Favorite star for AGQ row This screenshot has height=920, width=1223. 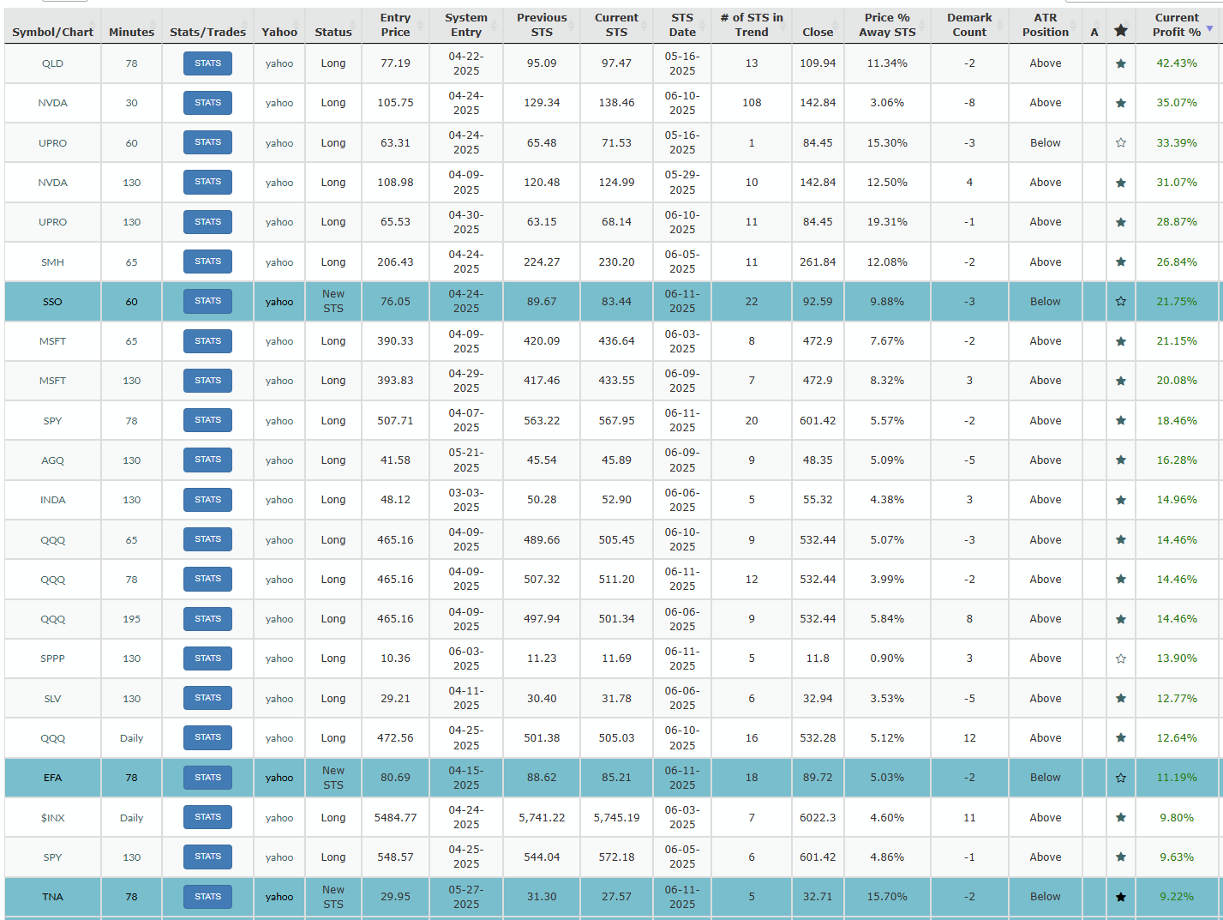point(1121,460)
